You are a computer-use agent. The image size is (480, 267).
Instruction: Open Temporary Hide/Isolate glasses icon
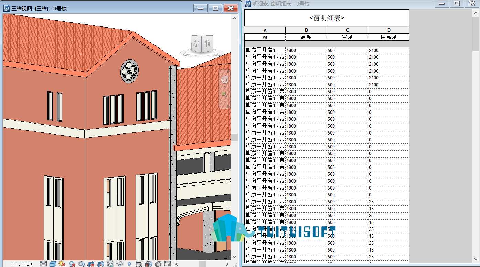pos(119,264)
